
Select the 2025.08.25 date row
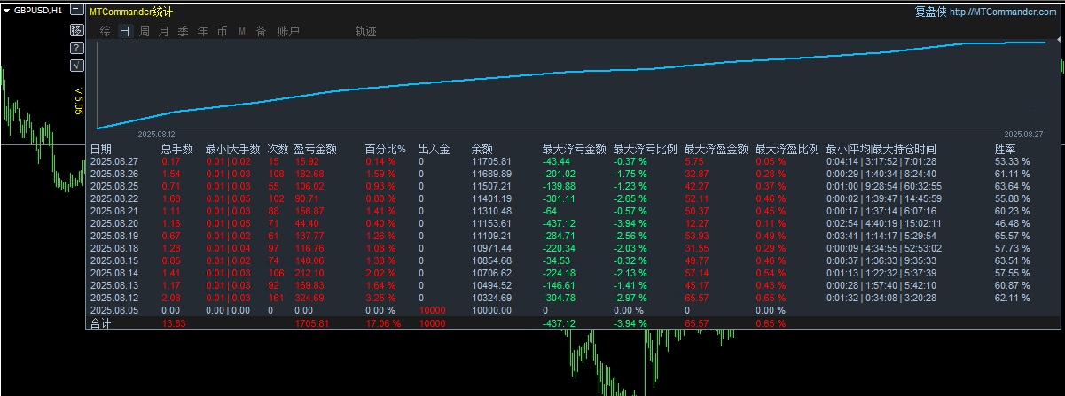pyautogui.click(x=114, y=186)
